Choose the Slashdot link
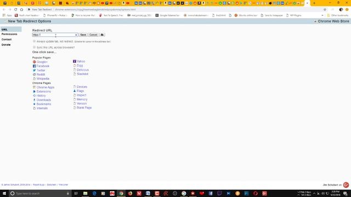351x197 pixels. click(x=82, y=74)
